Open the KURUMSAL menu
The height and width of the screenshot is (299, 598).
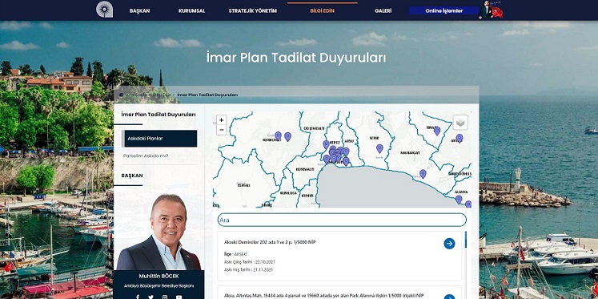[191, 10]
